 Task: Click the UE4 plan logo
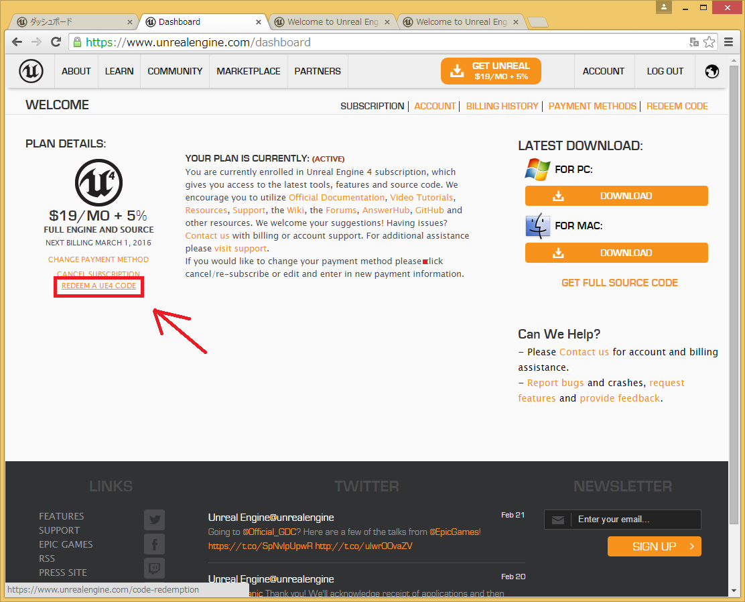pos(99,182)
